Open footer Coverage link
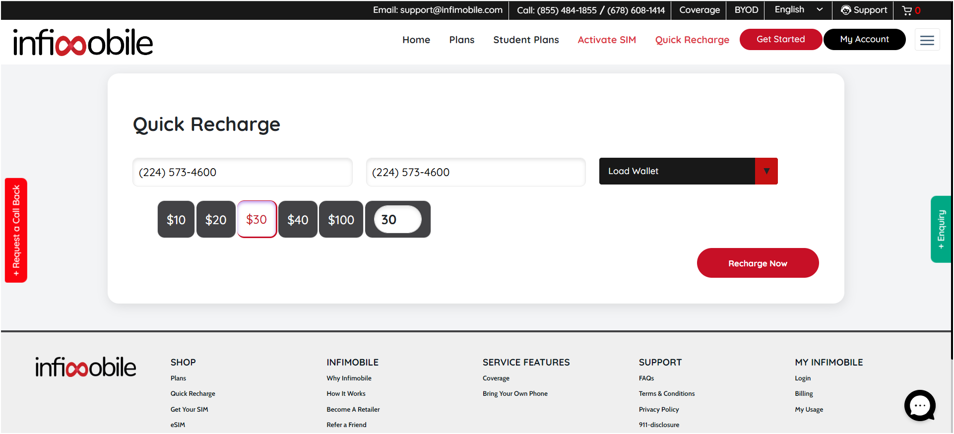Image resolution: width=954 pixels, height=434 pixels. point(496,378)
